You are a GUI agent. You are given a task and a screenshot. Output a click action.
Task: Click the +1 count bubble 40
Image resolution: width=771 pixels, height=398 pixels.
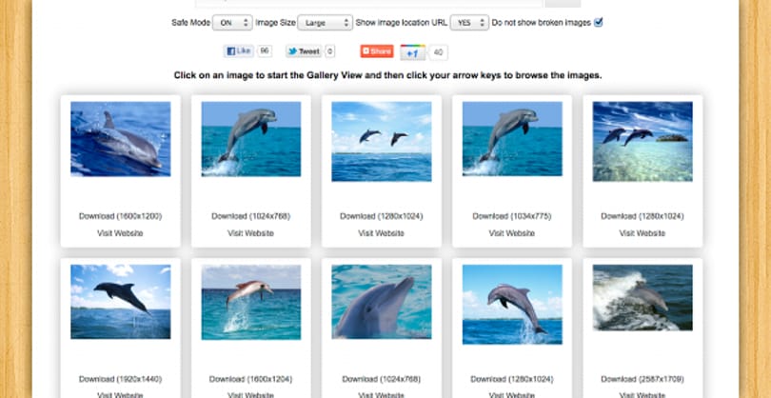(x=438, y=52)
